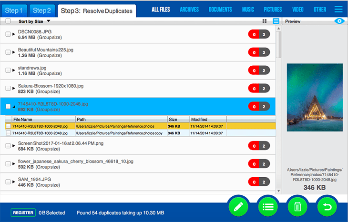Filter by ARCHIVES category

tap(189, 10)
